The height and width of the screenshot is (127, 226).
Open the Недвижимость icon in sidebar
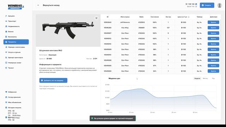6,26
